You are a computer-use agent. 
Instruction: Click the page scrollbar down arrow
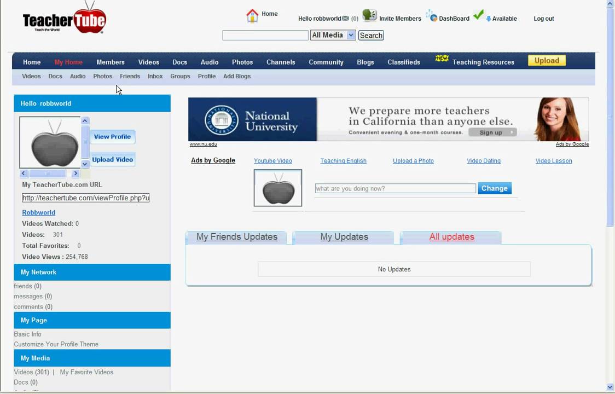click(610, 387)
